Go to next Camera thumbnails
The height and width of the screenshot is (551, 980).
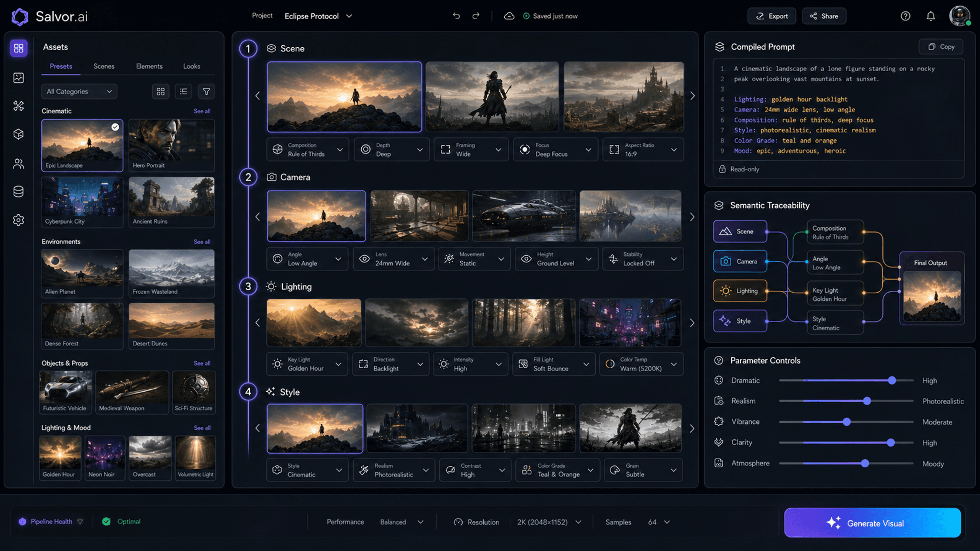(692, 217)
